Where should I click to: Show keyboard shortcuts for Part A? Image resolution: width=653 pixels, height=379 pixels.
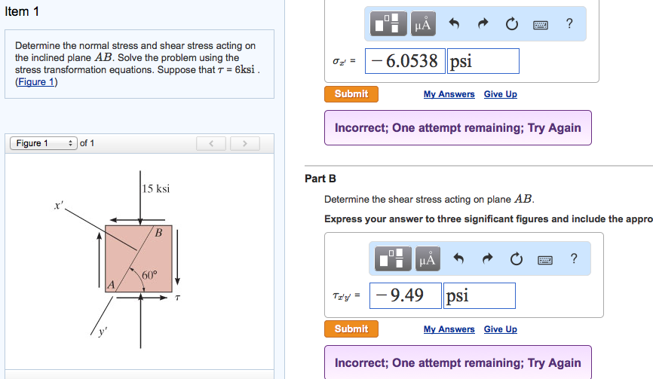pos(541,25)
